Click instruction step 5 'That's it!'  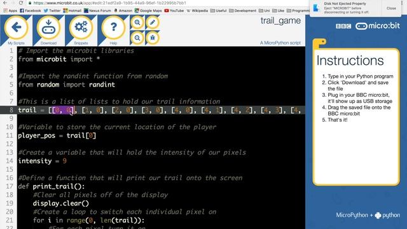click(x=338, y=120)
